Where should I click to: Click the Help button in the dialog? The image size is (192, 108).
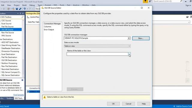(144, 104)
